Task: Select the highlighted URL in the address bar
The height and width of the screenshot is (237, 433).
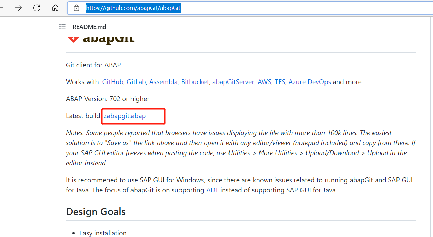Action: [133, 8]
